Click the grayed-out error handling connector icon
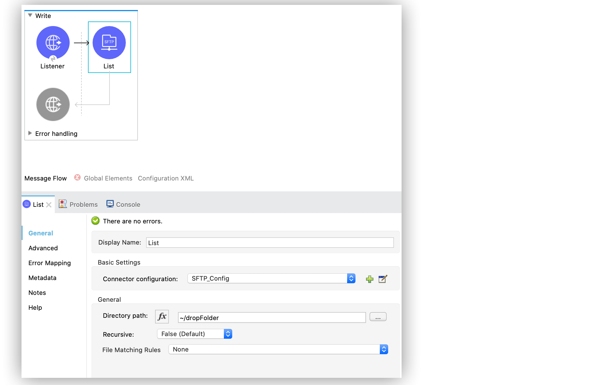This screenshot has width=614, height=385. click(x=53, y=104)
